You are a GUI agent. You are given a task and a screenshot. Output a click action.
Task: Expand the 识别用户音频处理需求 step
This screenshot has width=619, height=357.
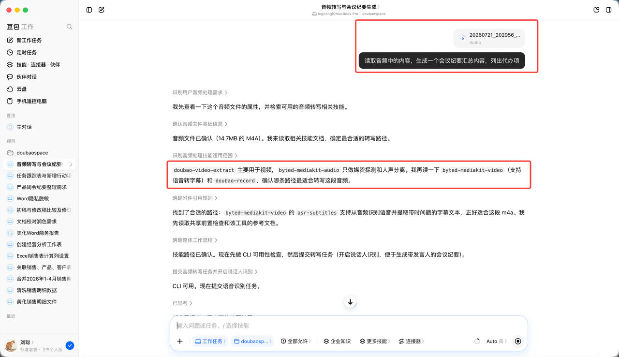click(x=200, y=92)
